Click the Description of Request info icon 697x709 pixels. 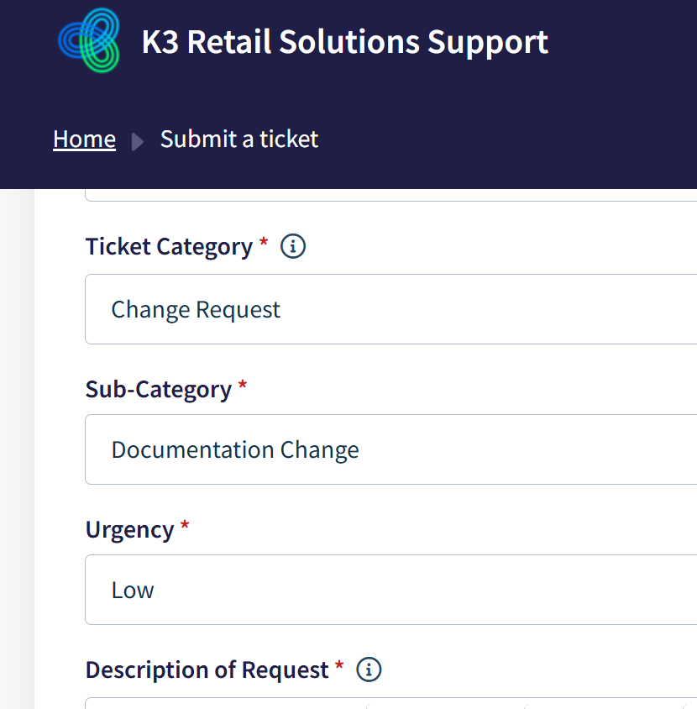click(x=369, y=670)
